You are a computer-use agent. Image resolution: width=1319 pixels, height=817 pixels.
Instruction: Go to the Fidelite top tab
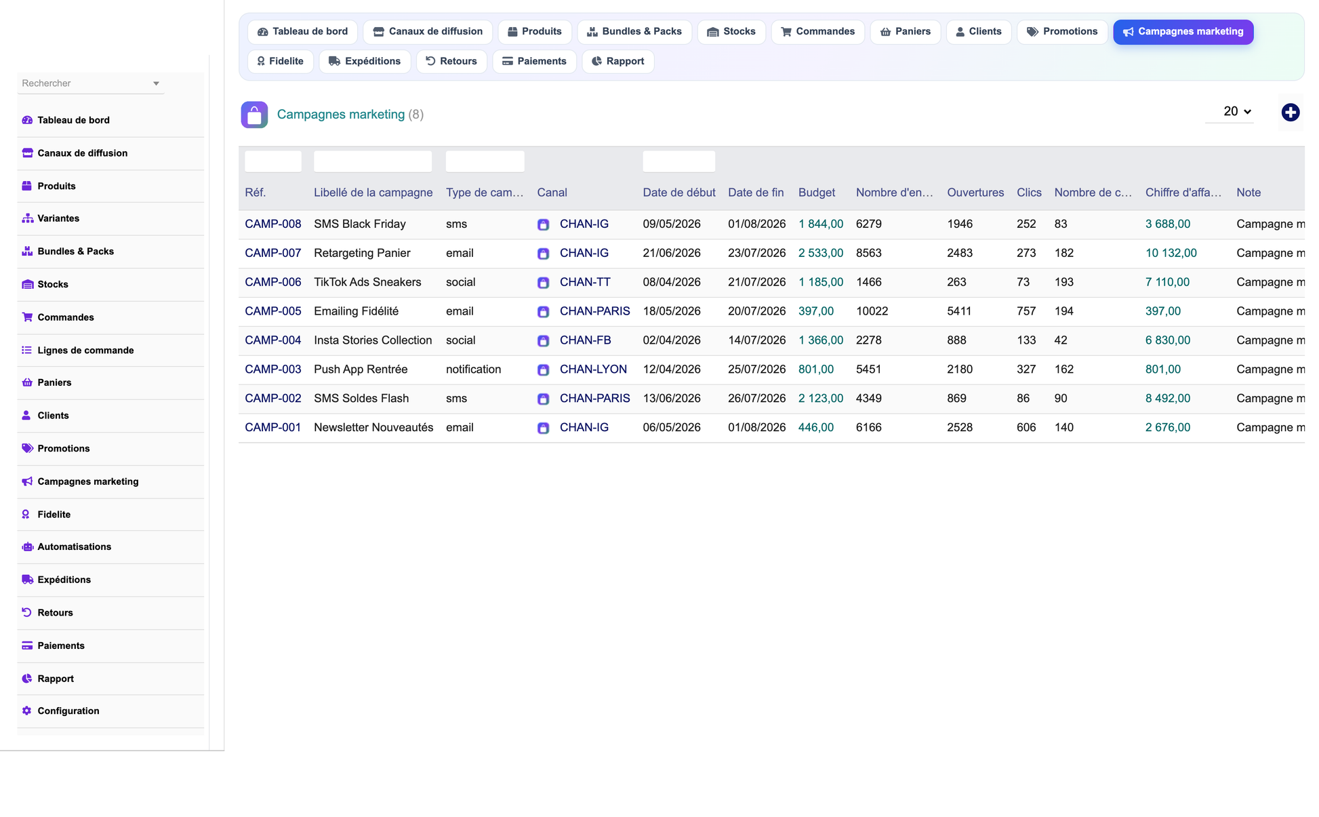[280, 61]
